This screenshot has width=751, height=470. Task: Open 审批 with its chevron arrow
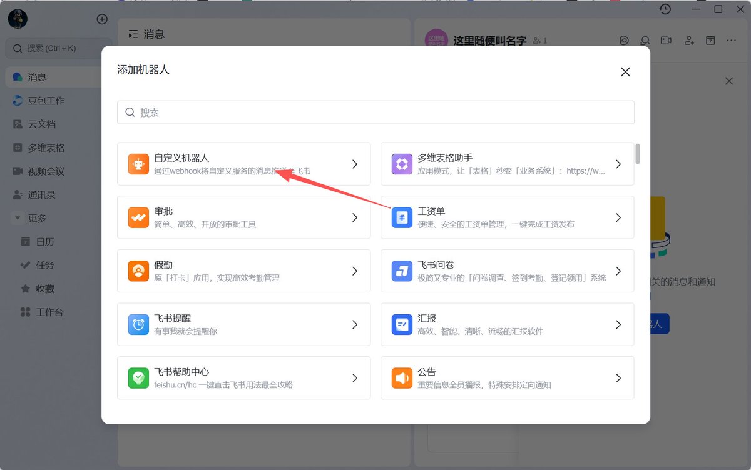[x=354, y=217]
